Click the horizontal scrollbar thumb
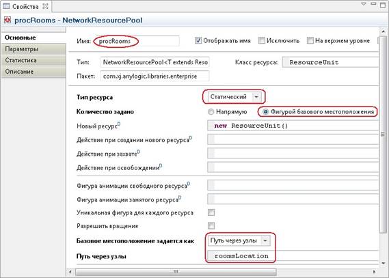The height and width of the screenshot is (278, 389). coord(176,272)
